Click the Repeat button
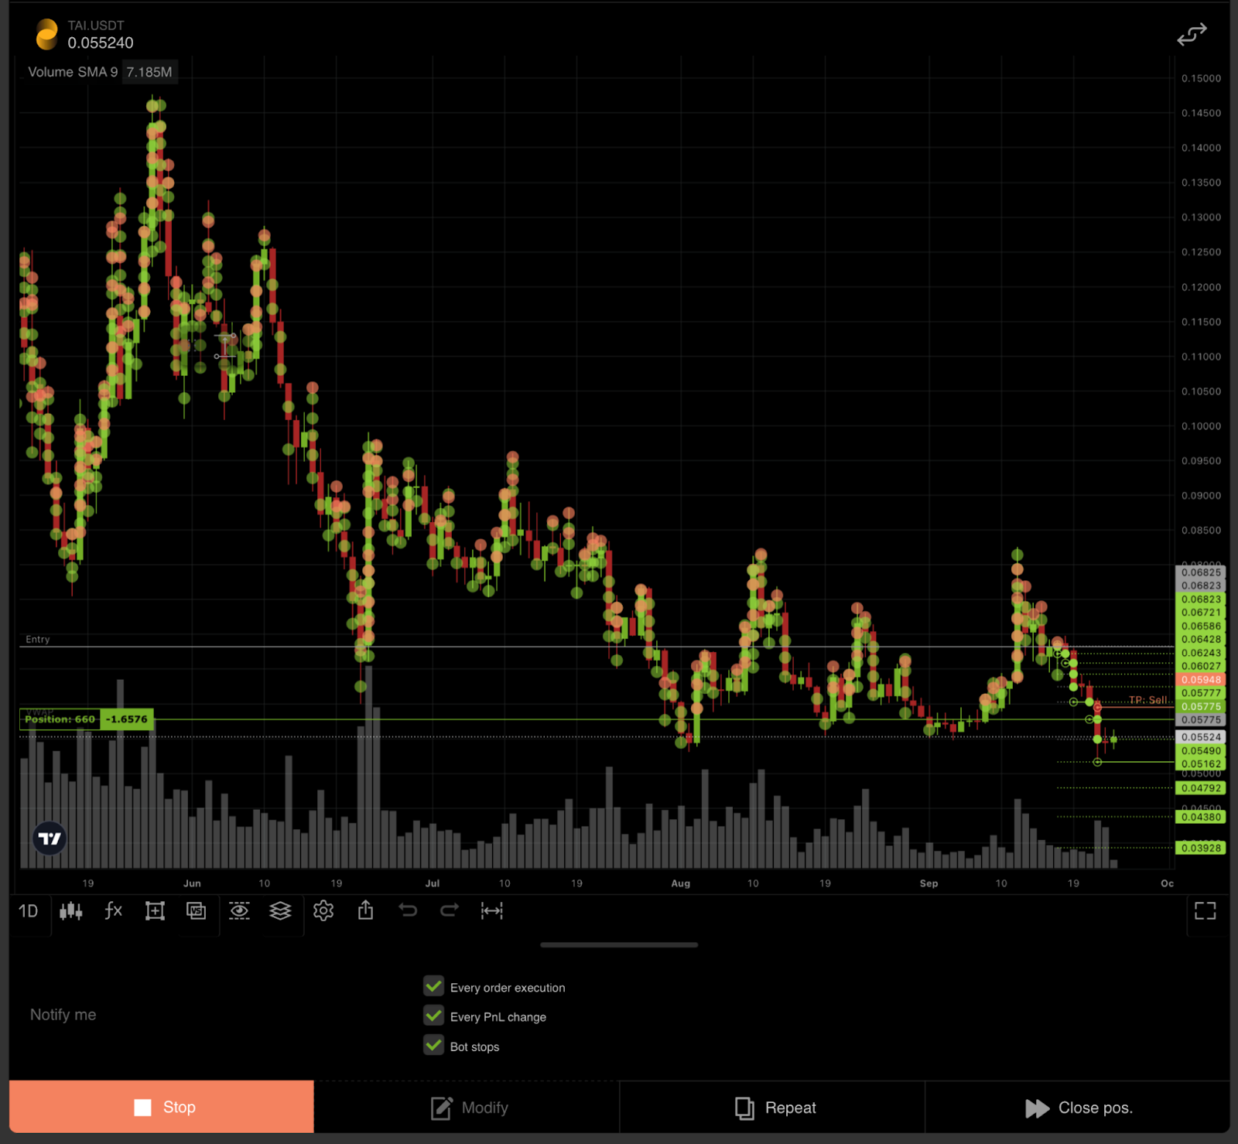The image size is (1238, 1144). point(774,1108)
